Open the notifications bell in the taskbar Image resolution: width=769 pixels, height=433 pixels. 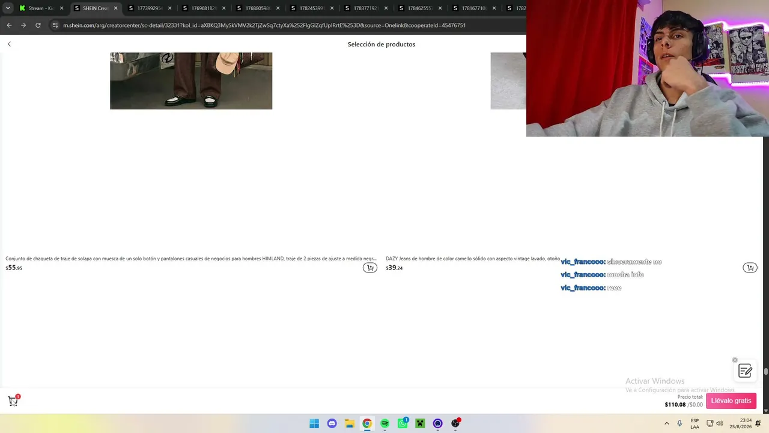tap(758, 423)
